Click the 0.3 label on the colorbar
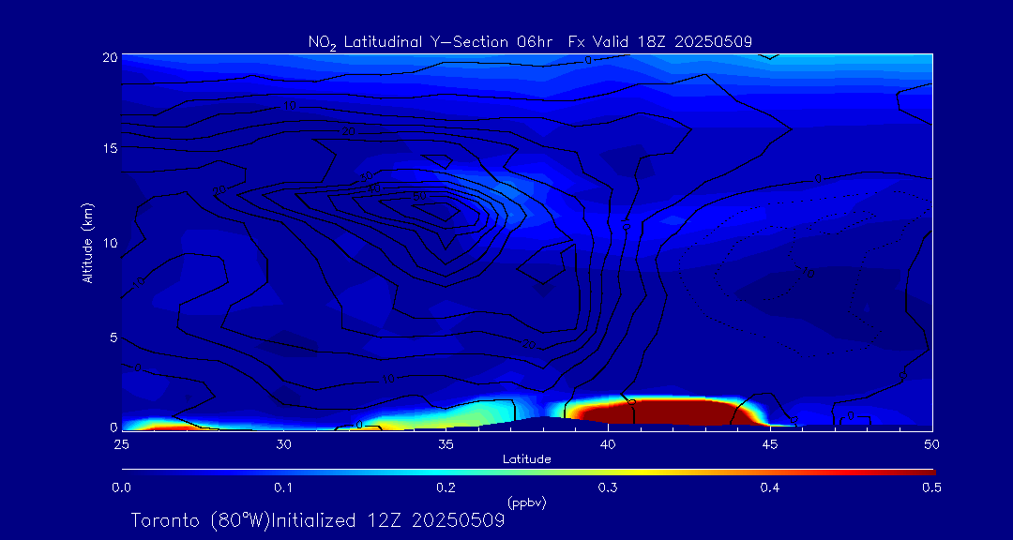Image resolution: width=1013 pixels, height=540 pixels. pyautogui.click(x=608, y=487)
